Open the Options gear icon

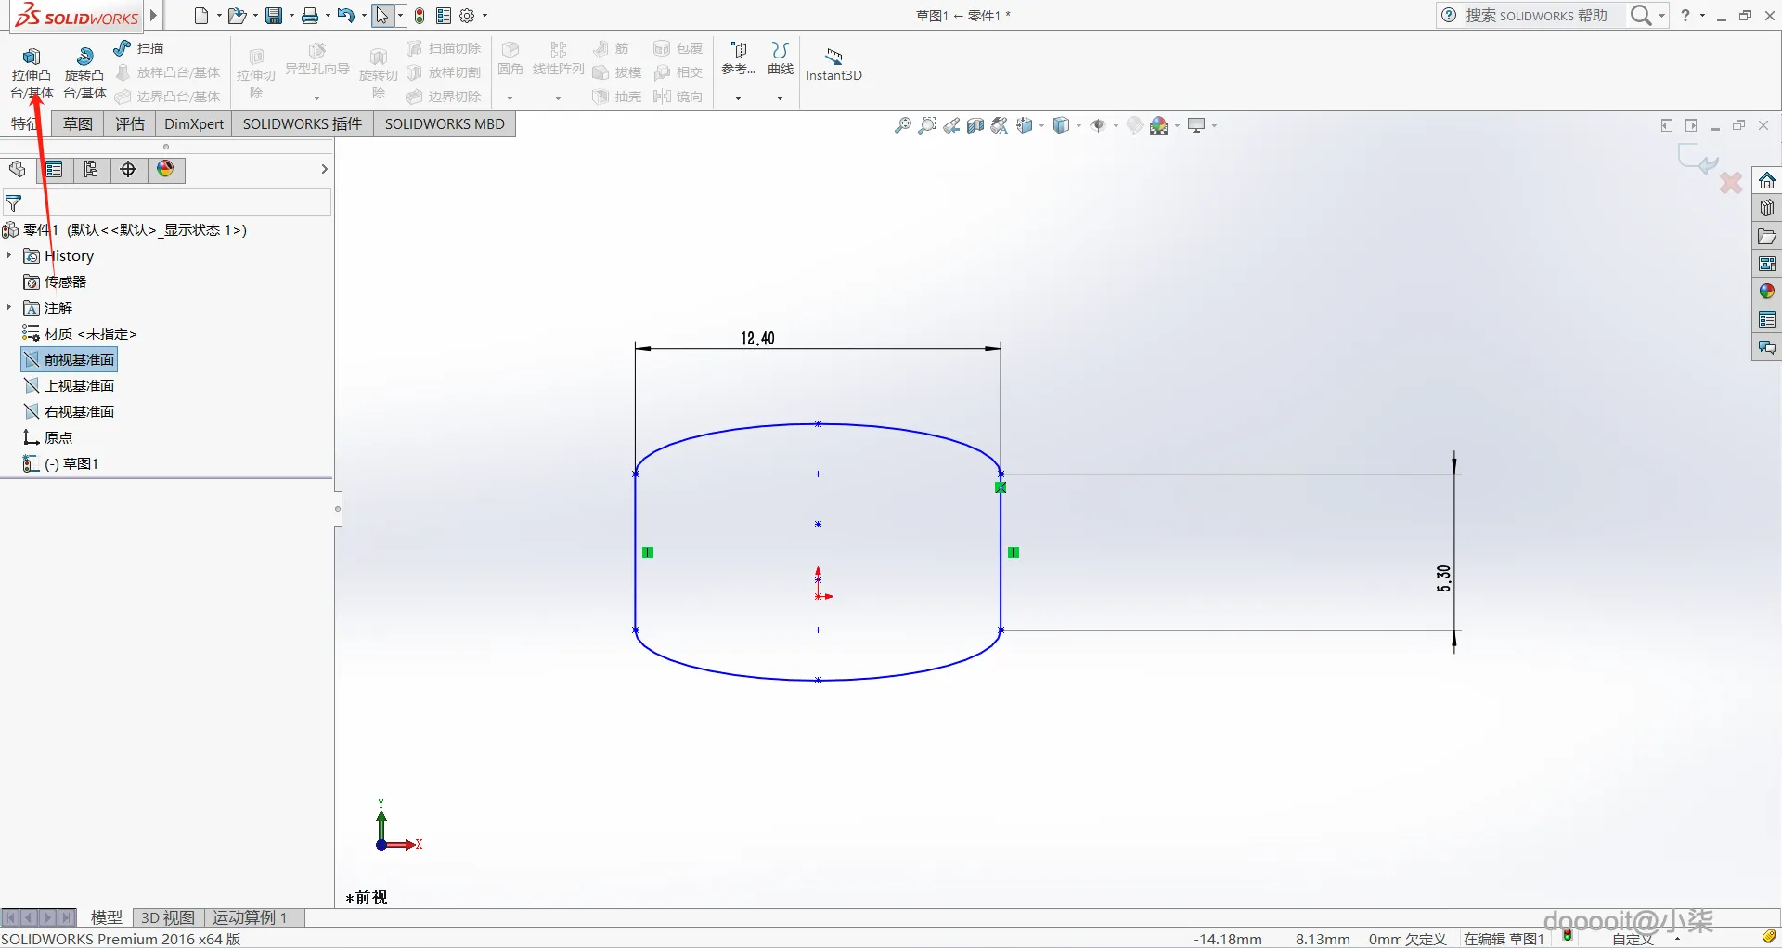(x=467, y=16)
